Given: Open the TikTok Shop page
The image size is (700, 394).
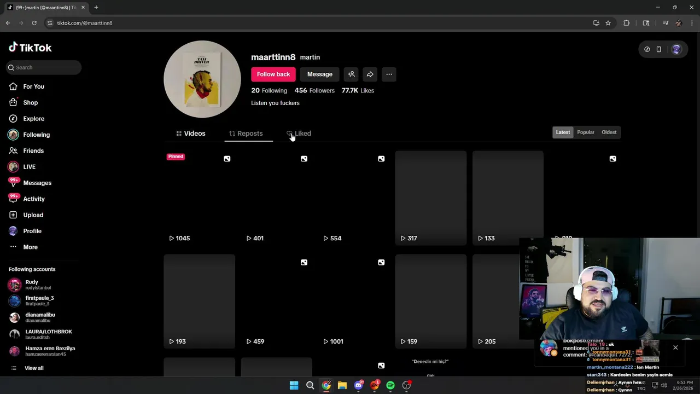Looking at the screenshot, I should point(23,102).
